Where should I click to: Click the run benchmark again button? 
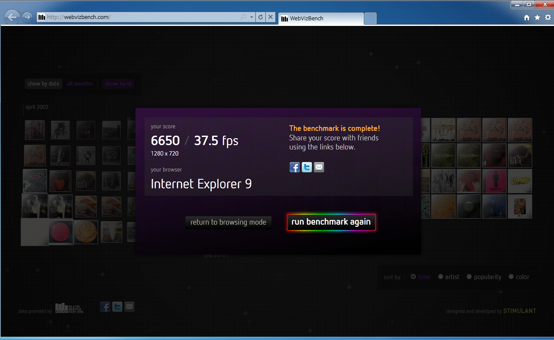(x=331, y=222)
